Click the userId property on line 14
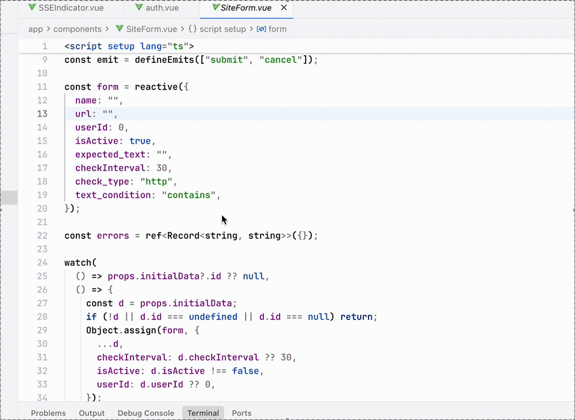 (x=91, y=127)
